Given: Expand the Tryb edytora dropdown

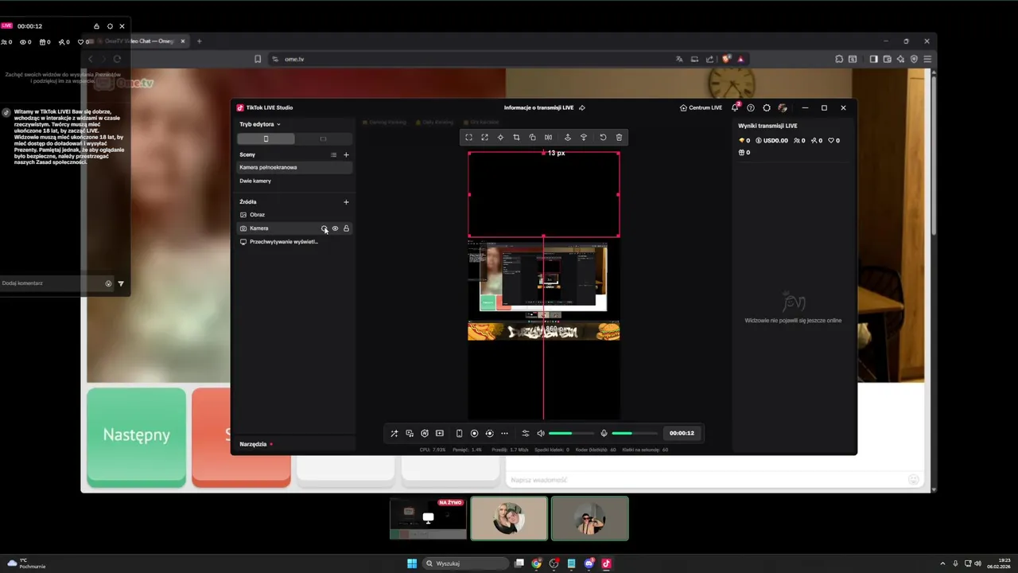Looking at the screenshot, I should pos(260,124).
